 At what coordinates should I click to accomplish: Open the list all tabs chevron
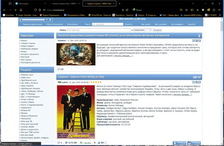point(193,4)
